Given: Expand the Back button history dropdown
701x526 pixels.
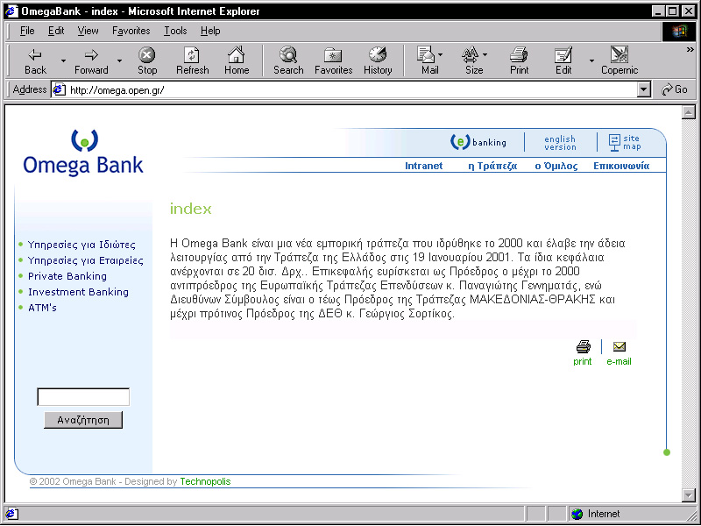Looking at the screenshot, I should click(x=63, y=60).
